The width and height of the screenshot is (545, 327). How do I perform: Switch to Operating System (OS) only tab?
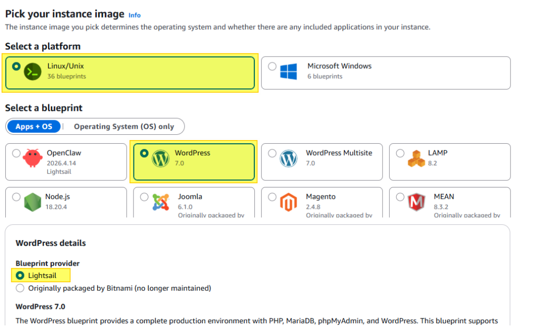point(123,126)
